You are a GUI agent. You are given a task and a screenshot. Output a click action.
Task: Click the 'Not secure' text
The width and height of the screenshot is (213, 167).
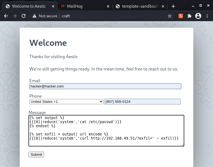click(x=48, y=16)
